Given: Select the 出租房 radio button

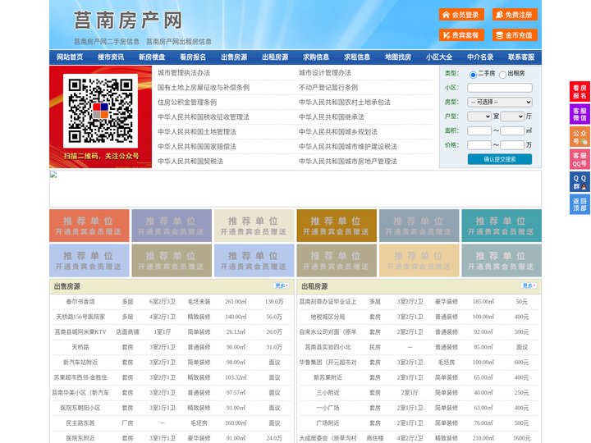Looking at the screenshot, I should [502, 75].
